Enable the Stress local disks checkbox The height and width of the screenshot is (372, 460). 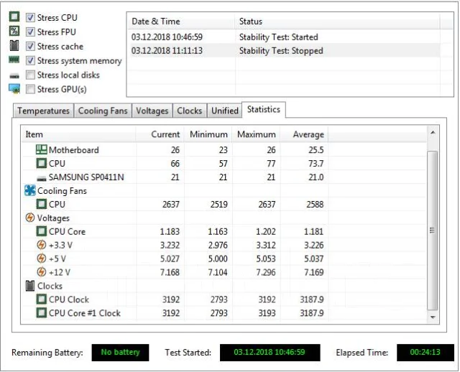click(x=30, y=75)
